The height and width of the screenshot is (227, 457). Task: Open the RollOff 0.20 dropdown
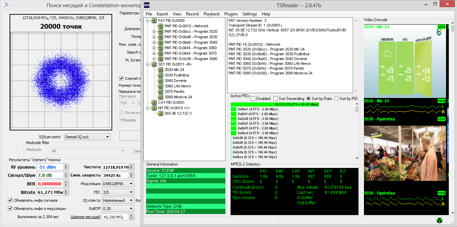click(x=118, y=209)
